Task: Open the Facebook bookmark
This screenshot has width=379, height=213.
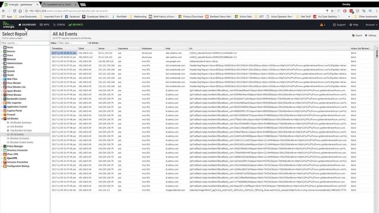Action: 72,17
